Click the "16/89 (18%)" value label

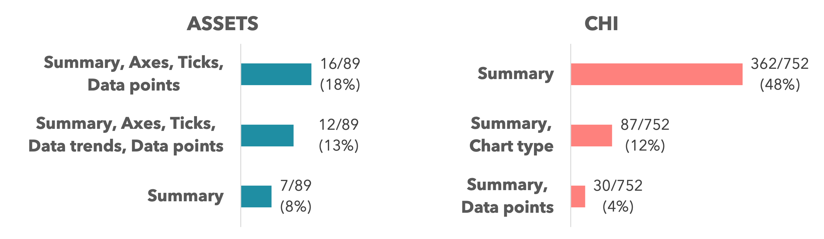340,74
